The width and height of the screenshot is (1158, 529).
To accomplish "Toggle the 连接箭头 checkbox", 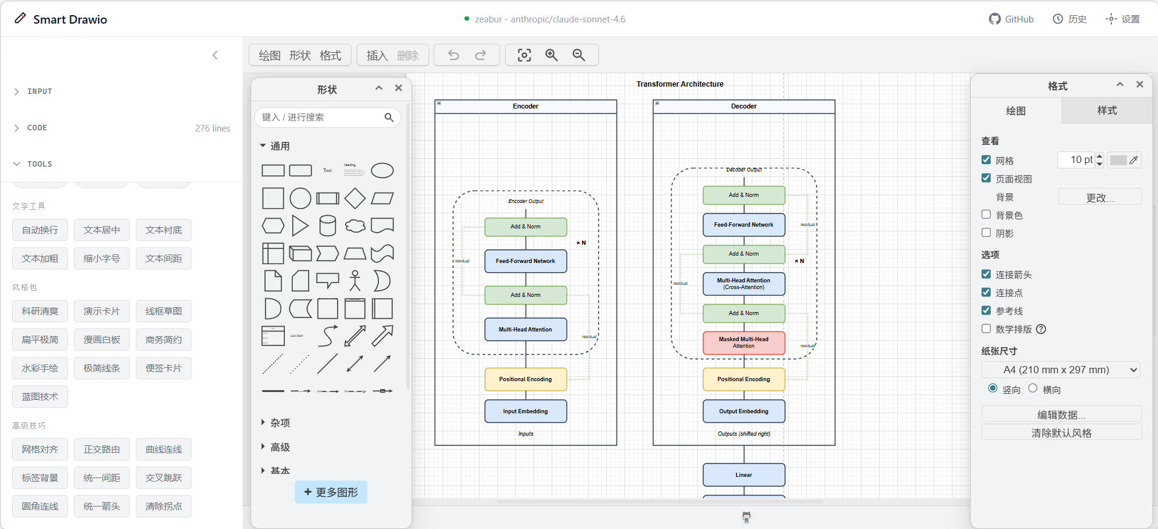I will click(986, 274).
